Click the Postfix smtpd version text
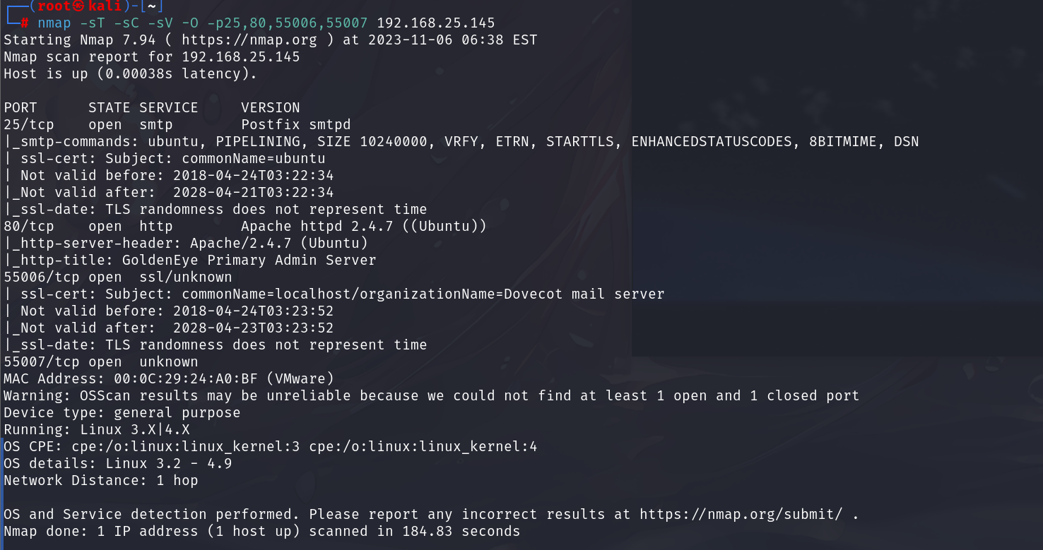 295,125
